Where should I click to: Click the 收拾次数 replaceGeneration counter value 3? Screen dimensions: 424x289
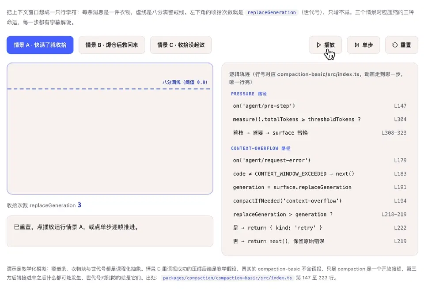point(79,205)
